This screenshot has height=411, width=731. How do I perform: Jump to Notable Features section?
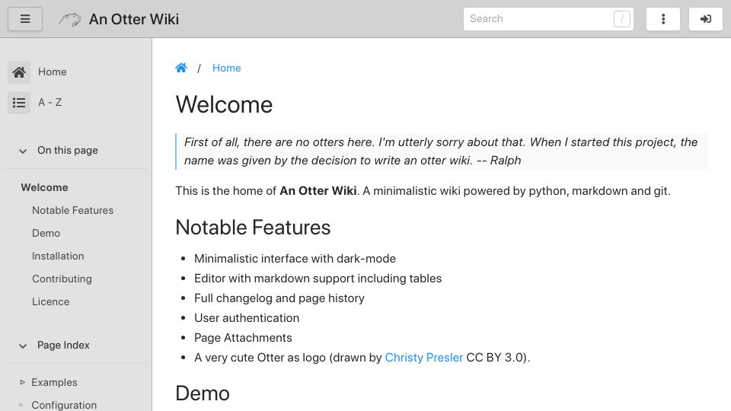(x=73, y=210)
